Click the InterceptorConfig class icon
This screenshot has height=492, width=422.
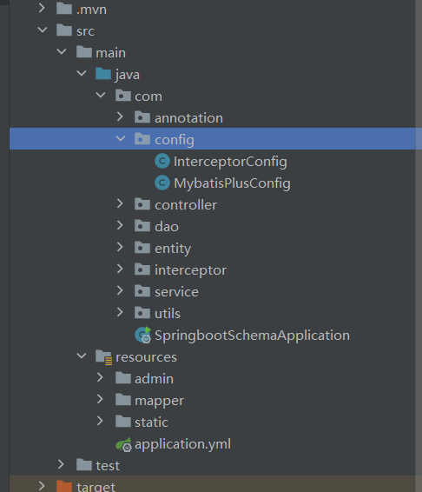[162, 162]
